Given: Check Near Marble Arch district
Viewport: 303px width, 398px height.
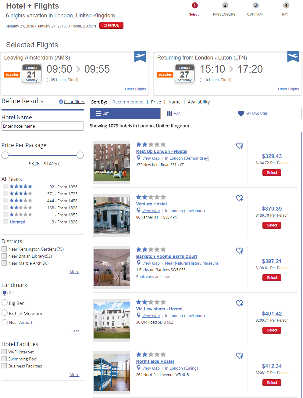Looking at the screenshot, I should (x=4, y=263).
